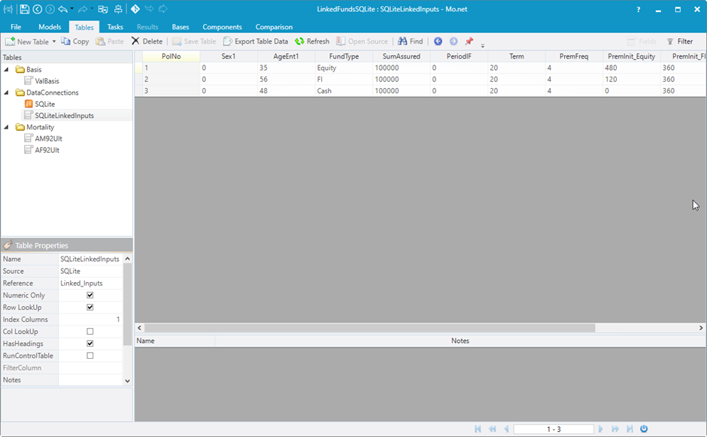Collapse the Basis folder in tree
707x437 pixels.
[7, 70]
